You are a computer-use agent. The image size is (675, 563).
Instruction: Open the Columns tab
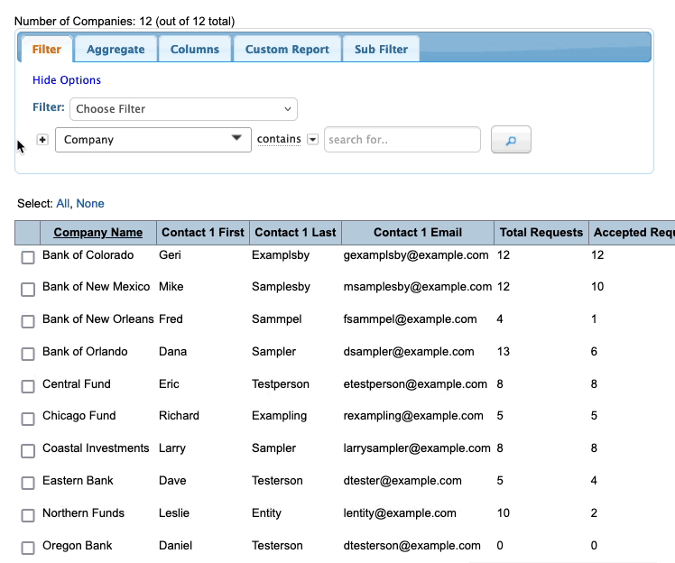pos(195,50)
